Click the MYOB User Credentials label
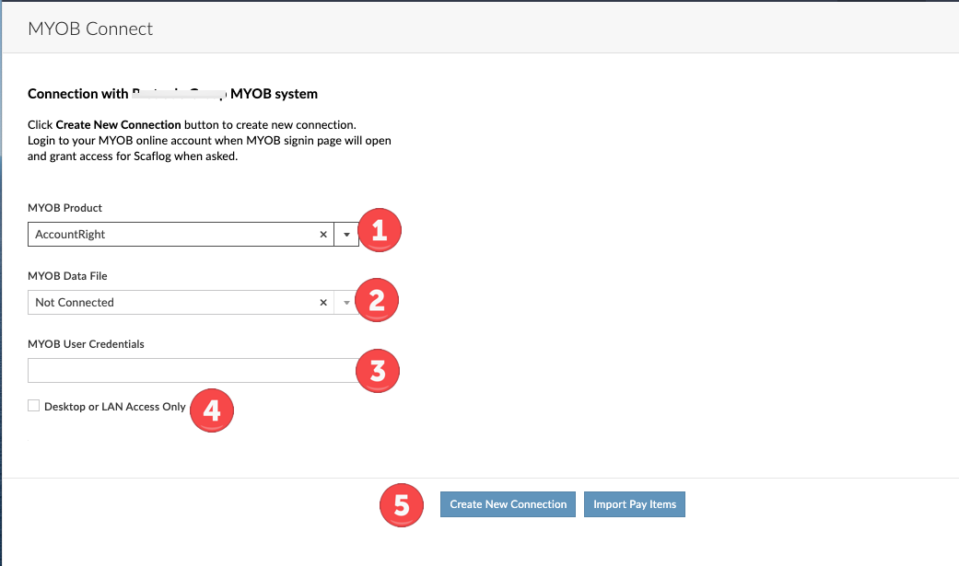Screen dimensions: 959x566 click(86, 344)
